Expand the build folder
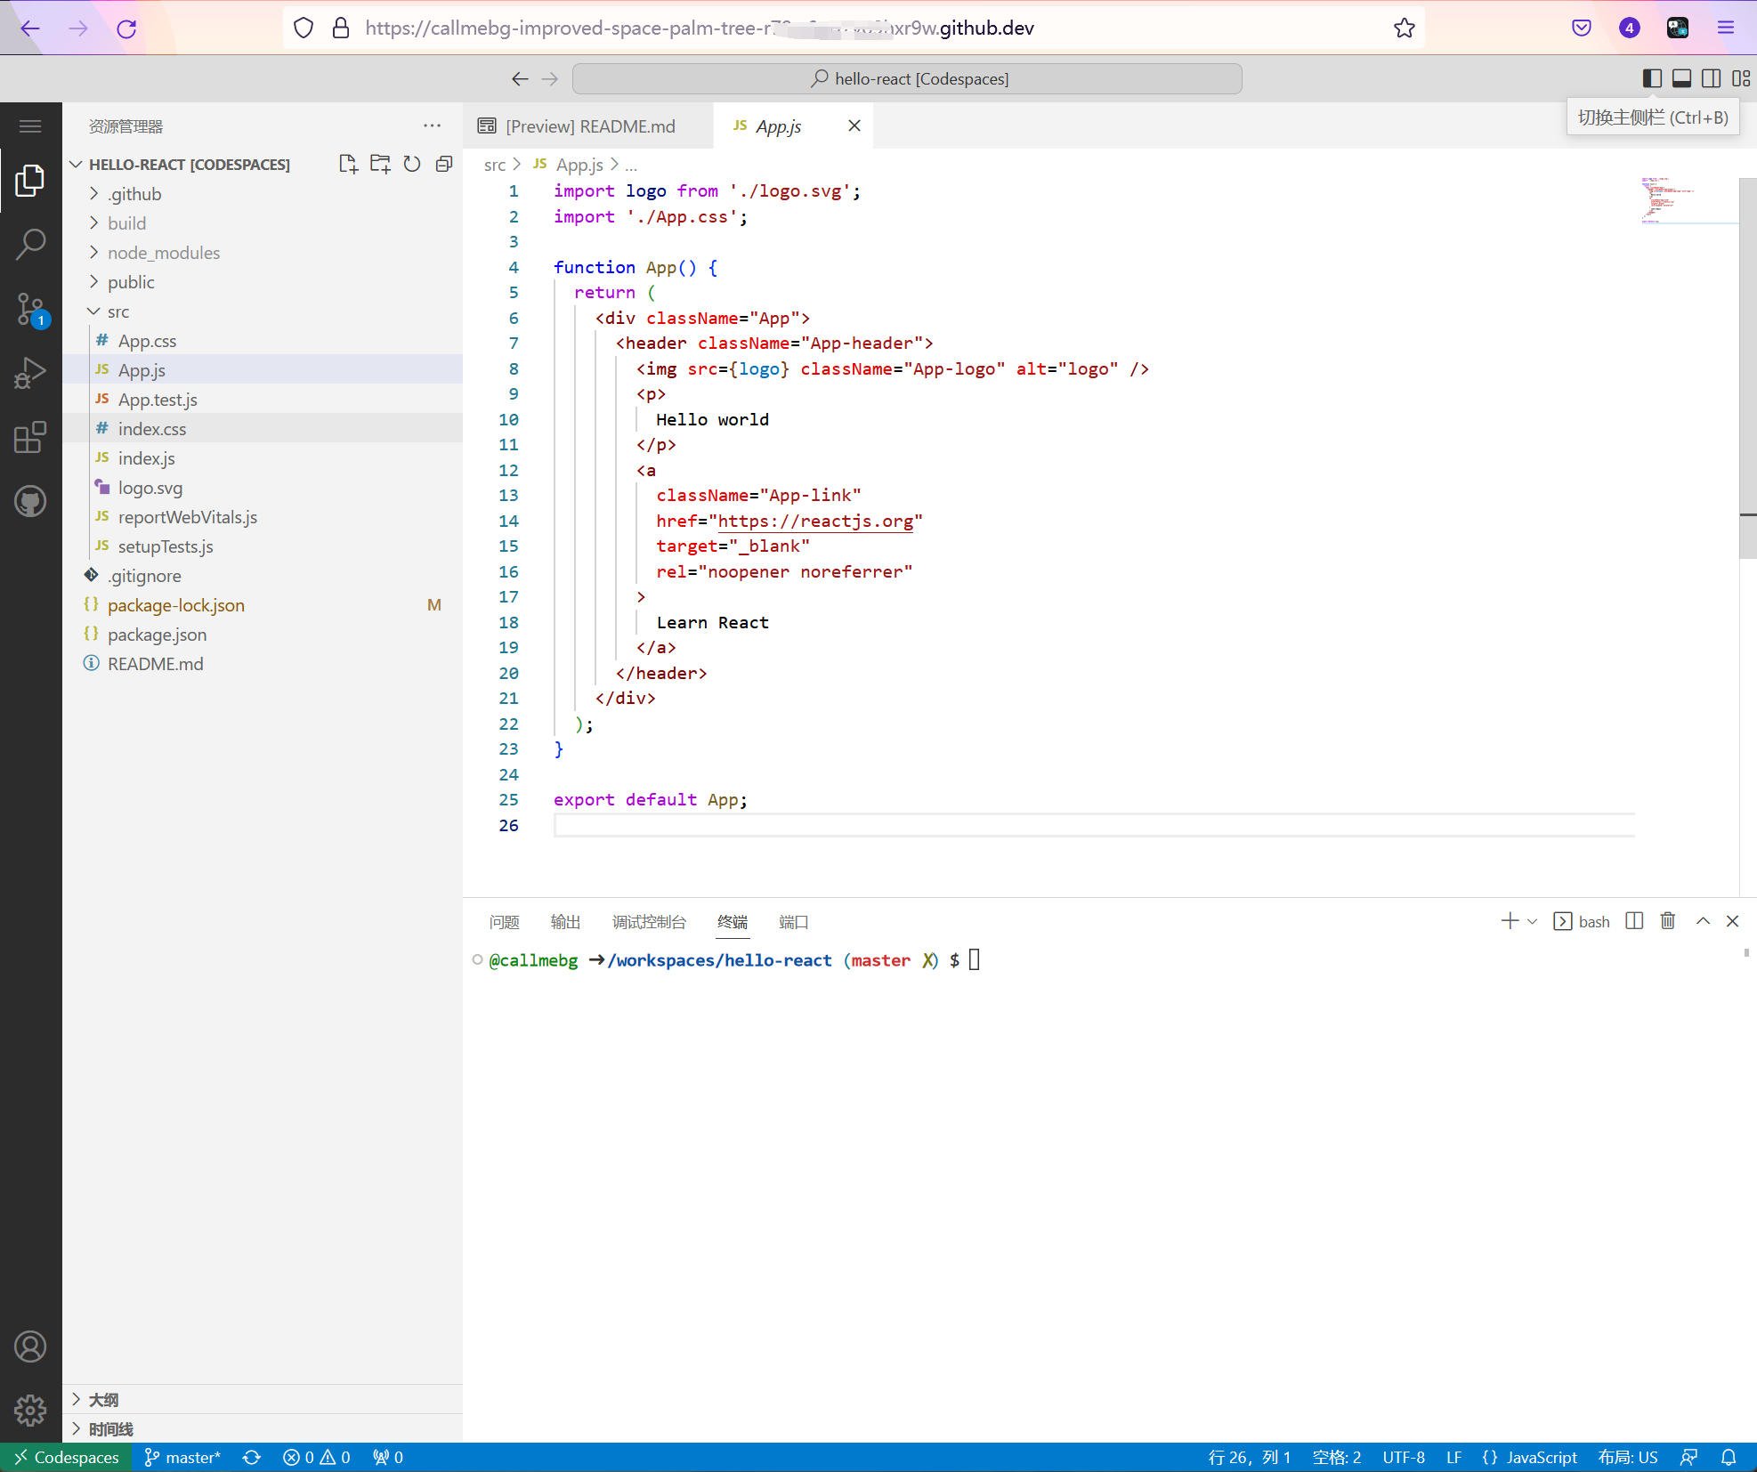 263,223
